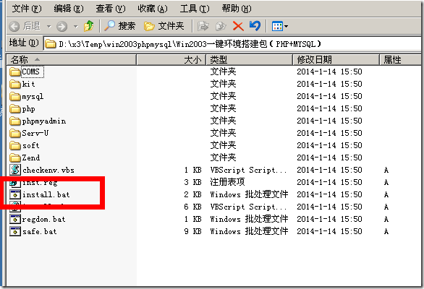Select the Zend folder icon
The height and width of the screenshot is (289, 424).
pos(15,158)
